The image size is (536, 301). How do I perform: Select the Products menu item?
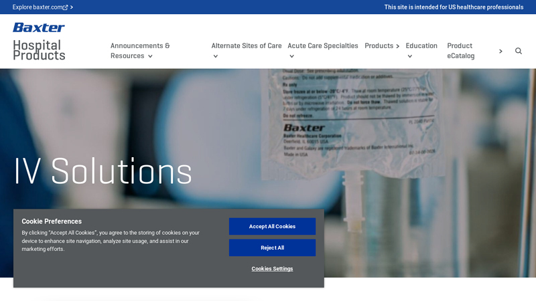[x=379, y=45]
